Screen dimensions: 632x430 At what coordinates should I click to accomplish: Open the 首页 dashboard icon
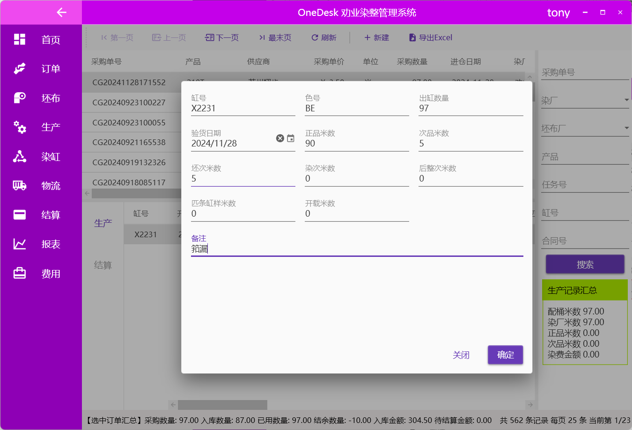coord(20,39)
